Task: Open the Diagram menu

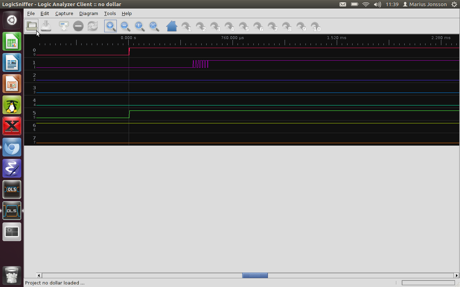Action: point(88,13)
